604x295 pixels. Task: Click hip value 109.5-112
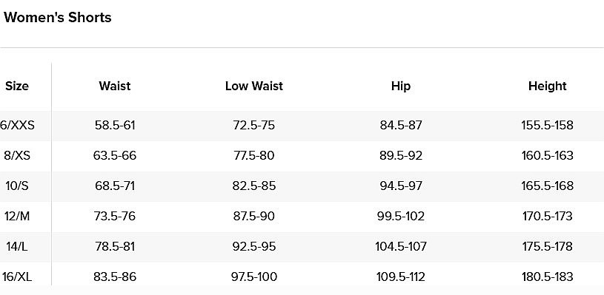401,277
